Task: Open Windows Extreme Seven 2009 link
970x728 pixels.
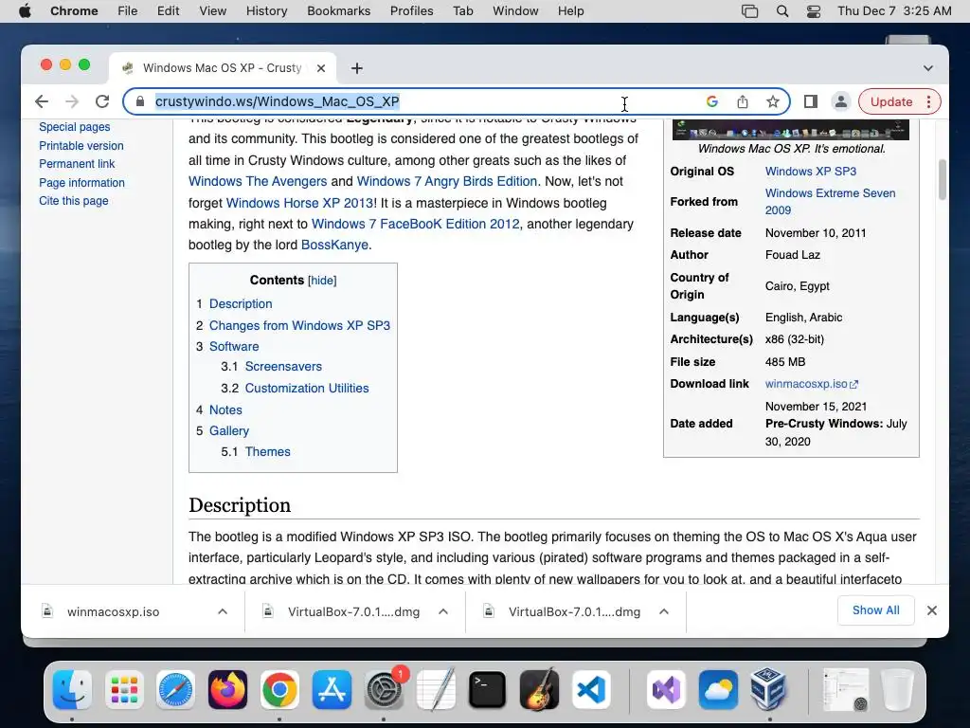Action: (830, 201)
